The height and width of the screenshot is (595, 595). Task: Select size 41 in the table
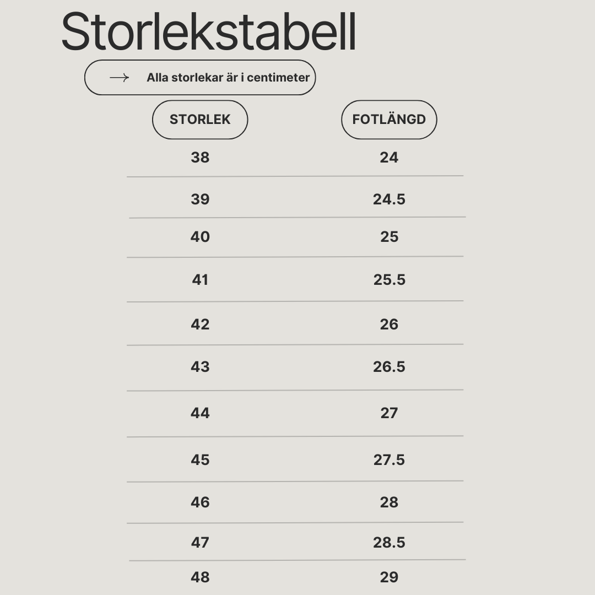click(200, 280)
